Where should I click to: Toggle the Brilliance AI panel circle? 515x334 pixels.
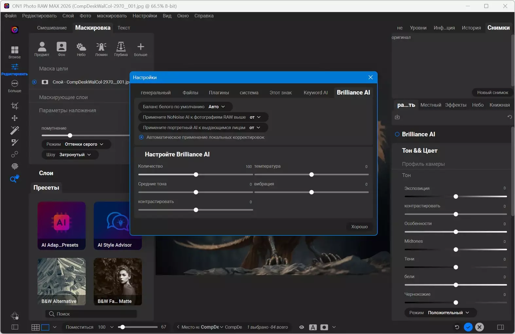pos(397,134)
